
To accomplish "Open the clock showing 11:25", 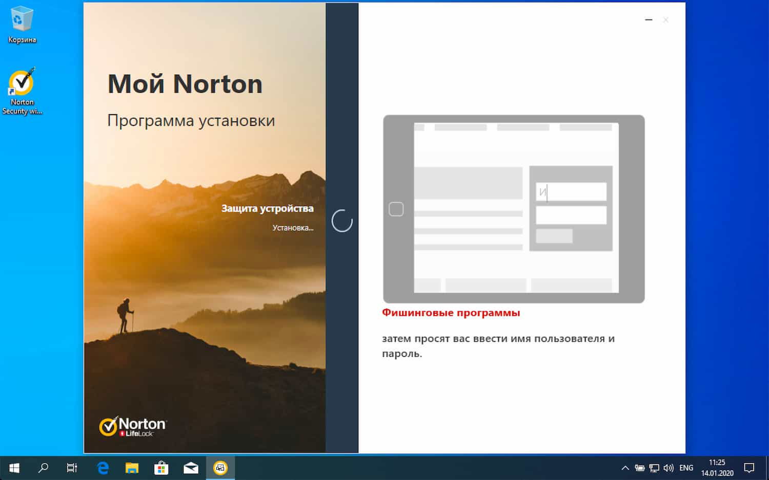I will coord(717,468).
